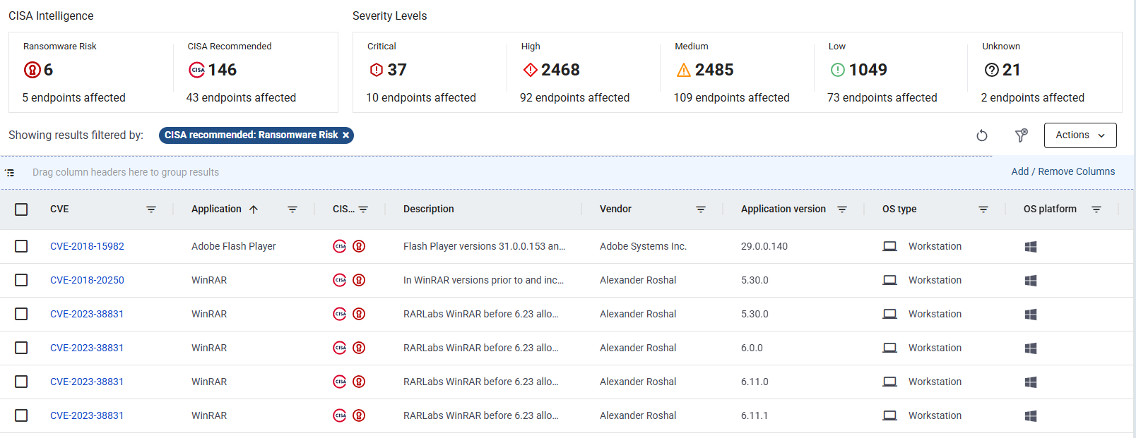This screenshot has width=1136, height=438.
Task: Click ransomware lock icon in WinRAR 6.11.0 row
Action: pos(359,382)
